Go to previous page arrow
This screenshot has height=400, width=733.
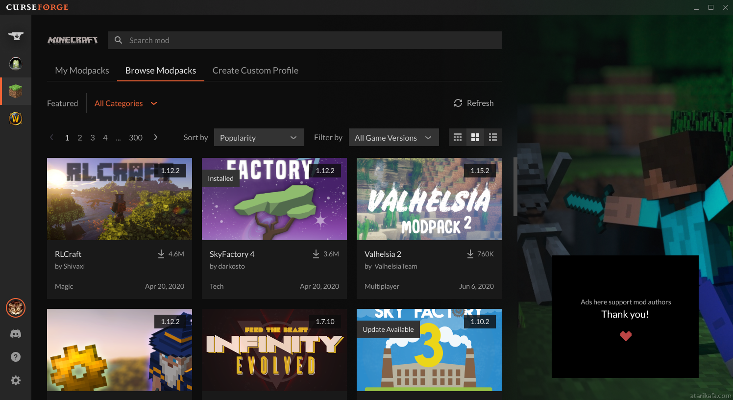coord(51,138)
